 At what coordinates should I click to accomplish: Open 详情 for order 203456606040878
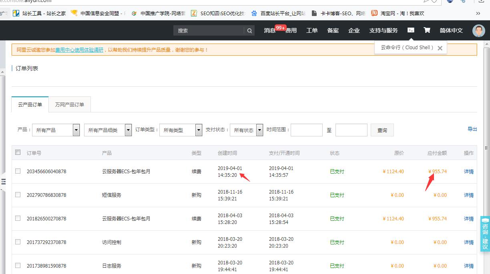click(x=469, y=172)
